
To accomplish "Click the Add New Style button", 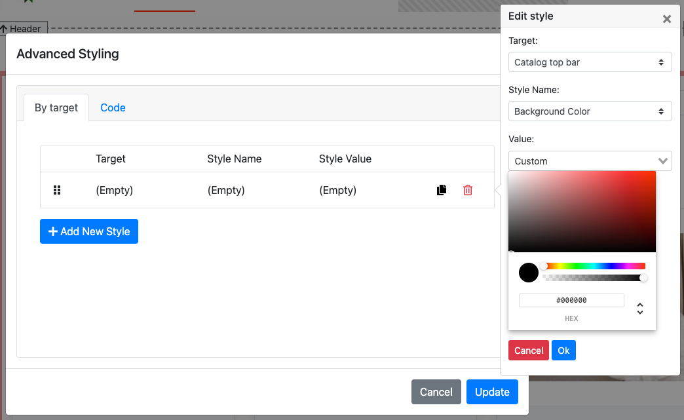I will tap(89, 231).
